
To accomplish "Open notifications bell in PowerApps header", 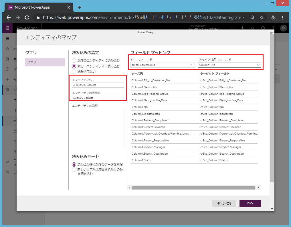I will (x=253, y=28).
